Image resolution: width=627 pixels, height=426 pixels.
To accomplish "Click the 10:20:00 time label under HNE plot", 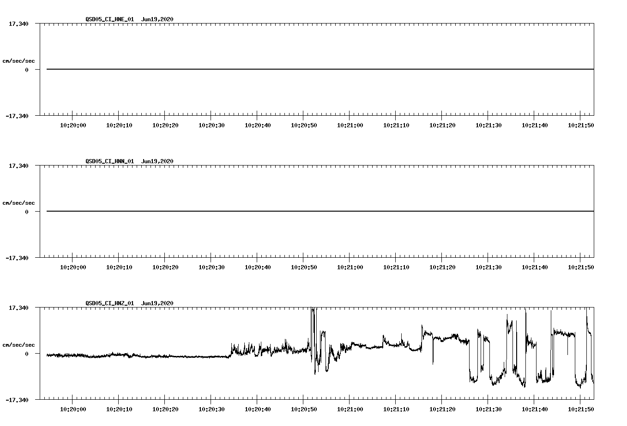I will pos(73,125).
